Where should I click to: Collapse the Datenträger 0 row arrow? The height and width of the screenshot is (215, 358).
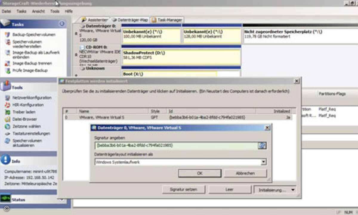click(76, 34)
